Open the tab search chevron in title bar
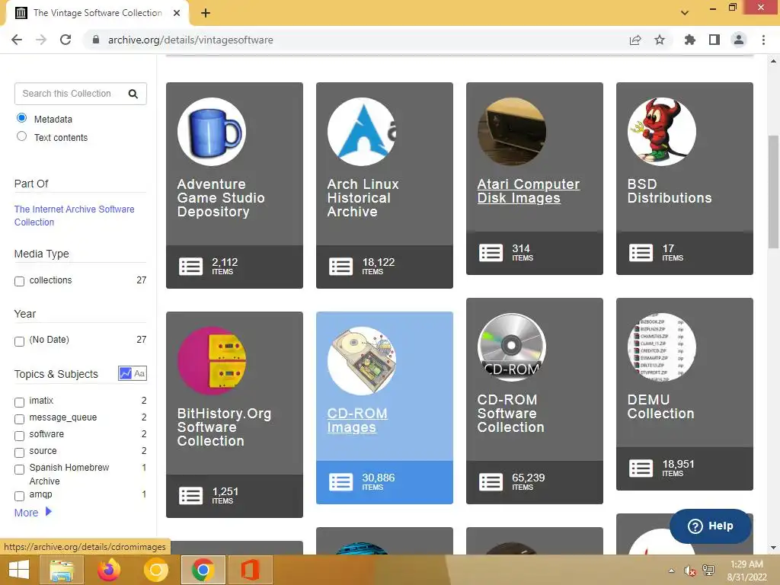 685,13
